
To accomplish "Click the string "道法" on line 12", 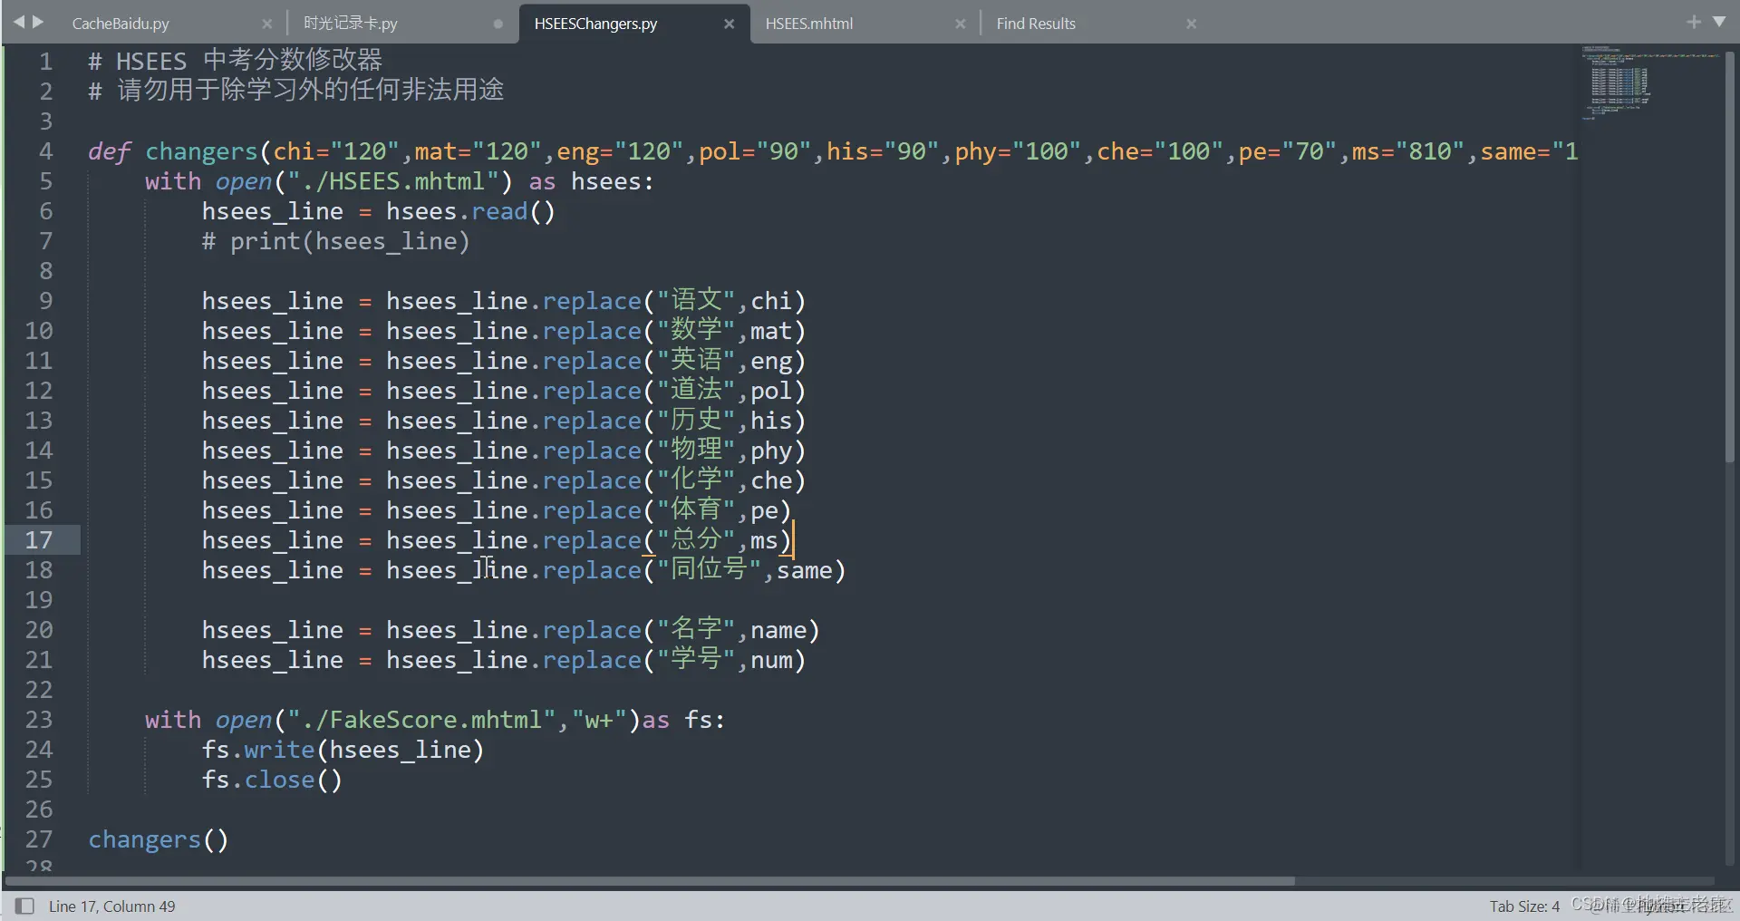I will click(696, 390).
